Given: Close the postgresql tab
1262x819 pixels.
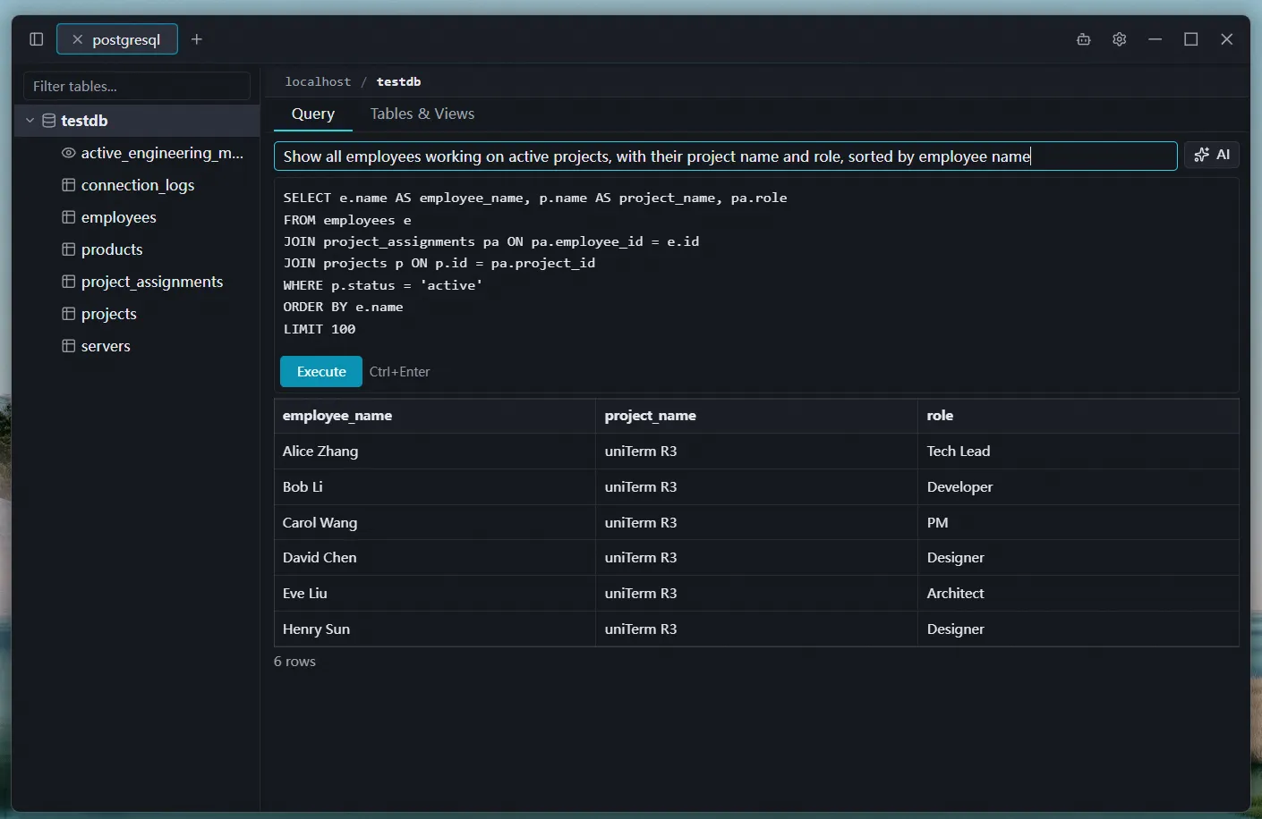Looking at the screenshot, I should (77, 39).
